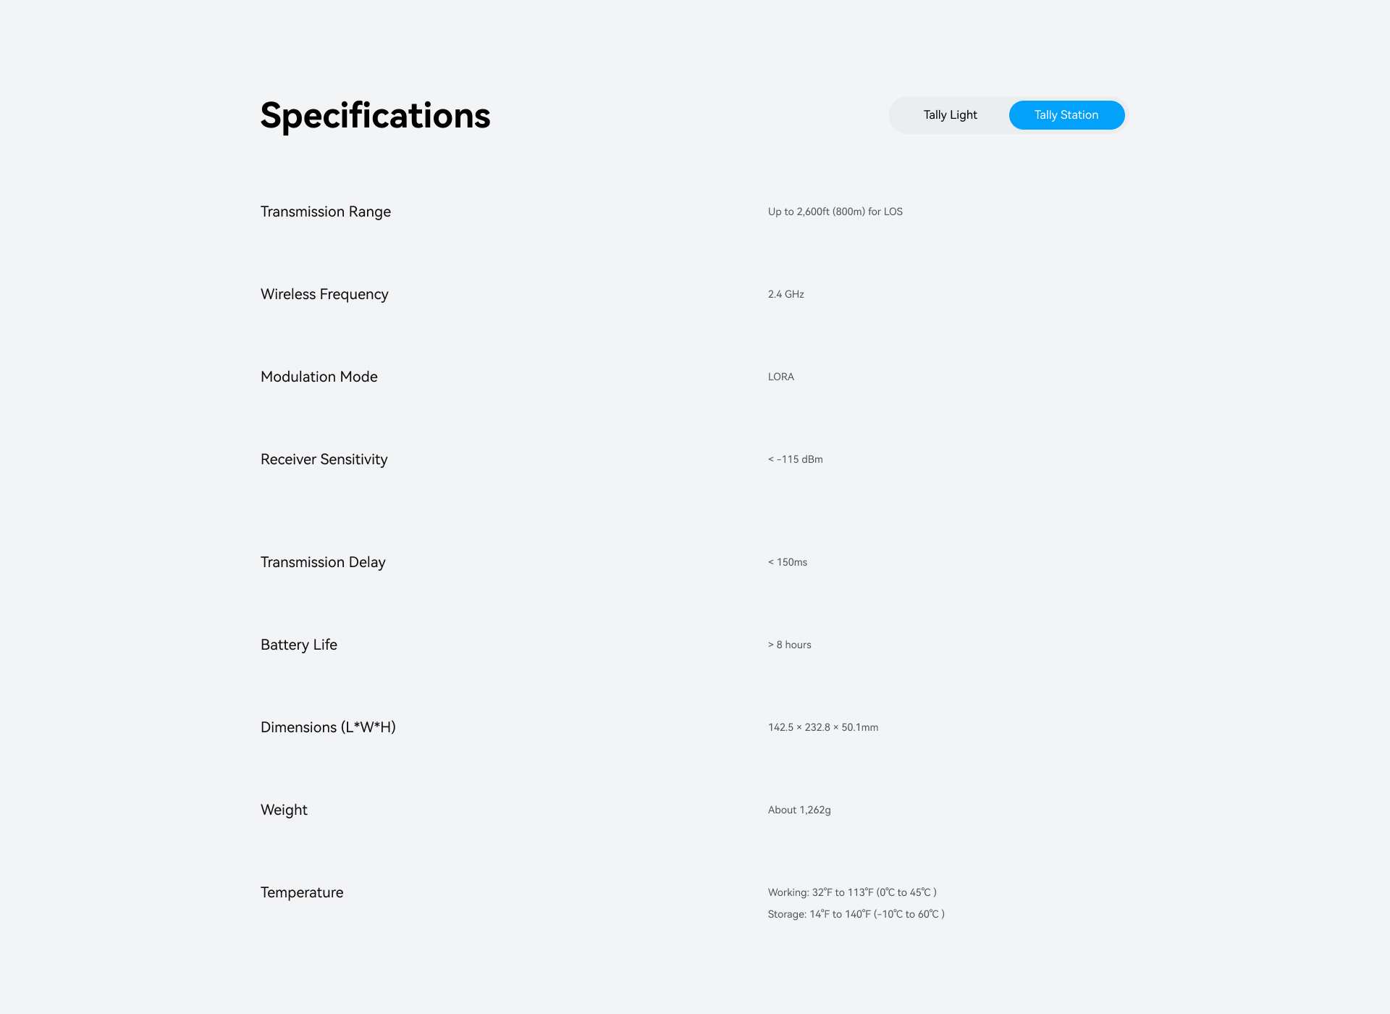Click the Transmission Delay label
The image size is (1390, 1014).
click(323, 562)
